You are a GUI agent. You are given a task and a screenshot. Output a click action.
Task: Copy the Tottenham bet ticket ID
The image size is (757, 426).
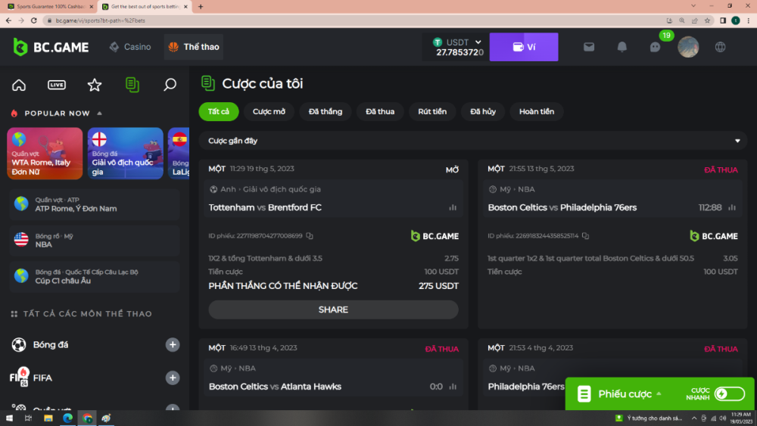310,236
